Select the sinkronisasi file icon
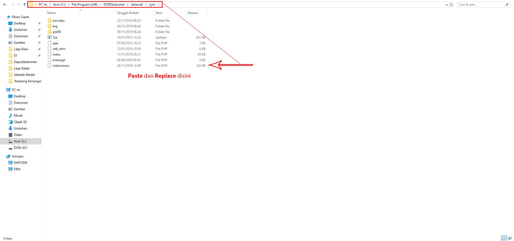This screenshot has width=514, height=241. click(x=49, y=66)
